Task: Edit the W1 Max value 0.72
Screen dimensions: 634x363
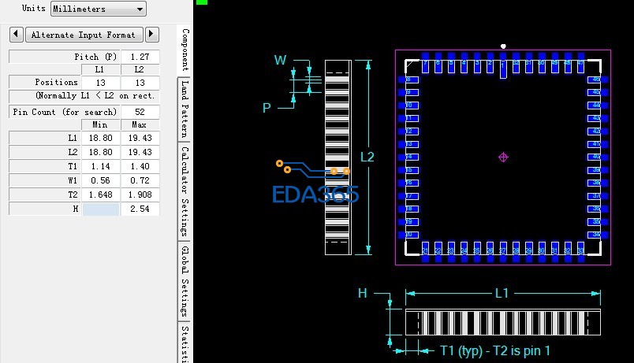Action: pyautogui.click(x=140, y=180)
